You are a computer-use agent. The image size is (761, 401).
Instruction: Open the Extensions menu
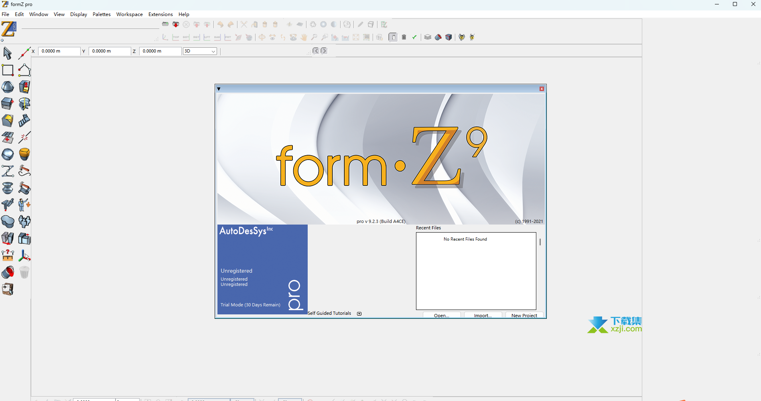(160, 14)
